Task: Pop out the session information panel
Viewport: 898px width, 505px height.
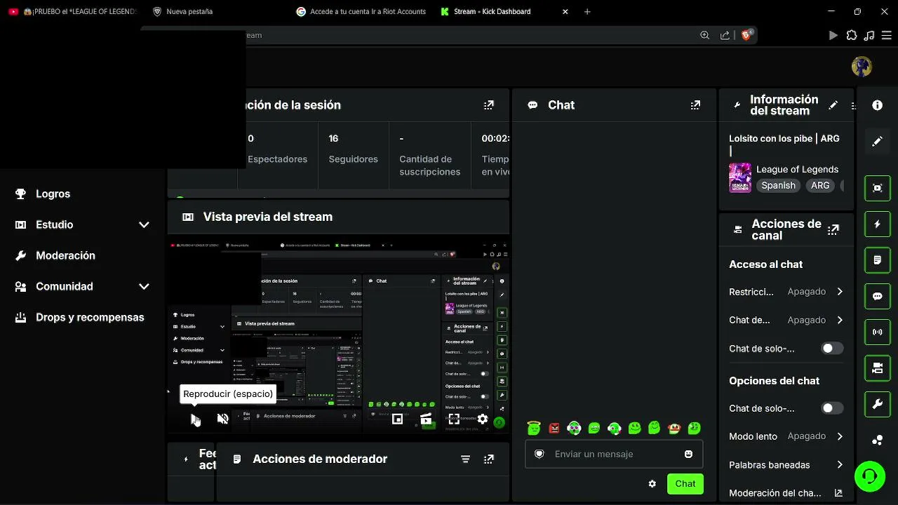Action: pos(488,105)
